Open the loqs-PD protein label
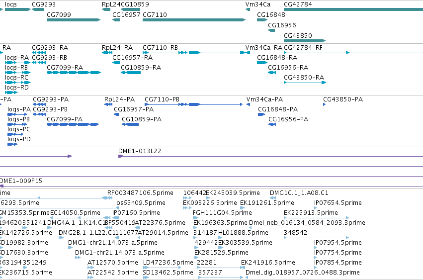Screen dimensions: 423x280 [x=19, y=139]
